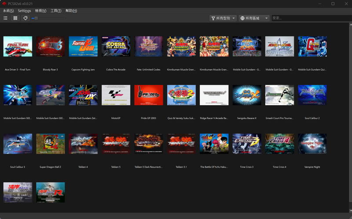Image resolution: width=352 pixels, height=219 pixels.
Task: Click into the 搜索 search field
Action: click(312, 18)
